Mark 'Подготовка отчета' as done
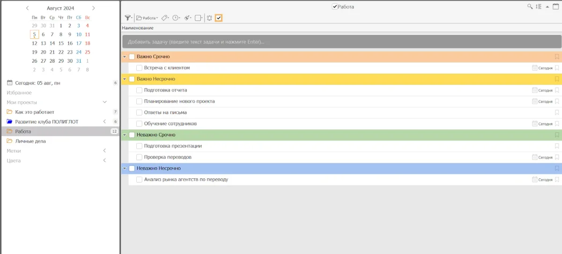562x254 pixels. 139,90
